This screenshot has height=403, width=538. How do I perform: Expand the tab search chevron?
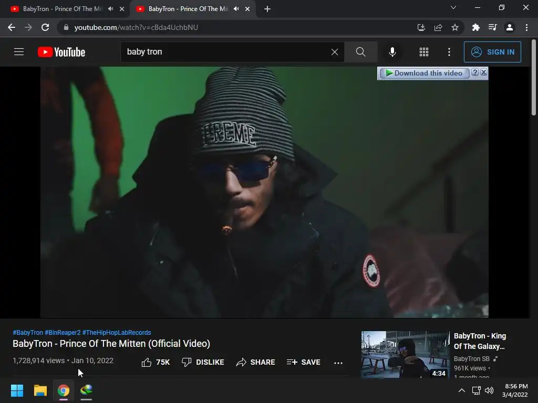[x=453, y=7]
